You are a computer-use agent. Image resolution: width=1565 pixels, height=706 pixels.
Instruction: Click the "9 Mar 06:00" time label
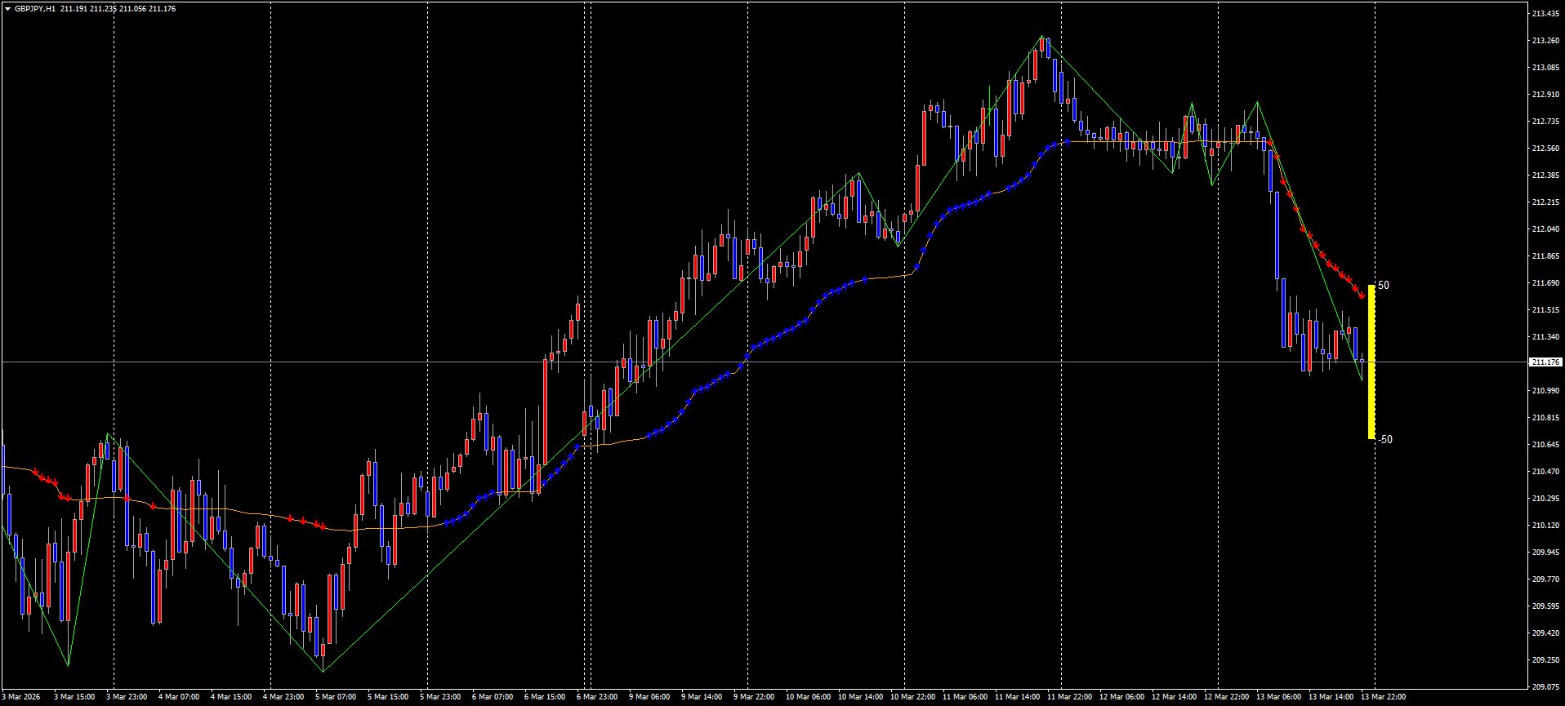(x=649, y=697)
